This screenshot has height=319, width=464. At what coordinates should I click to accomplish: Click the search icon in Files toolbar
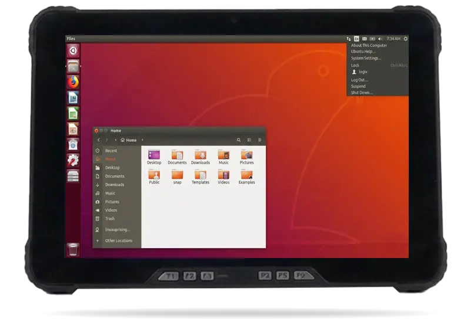[x=238, y=140]
